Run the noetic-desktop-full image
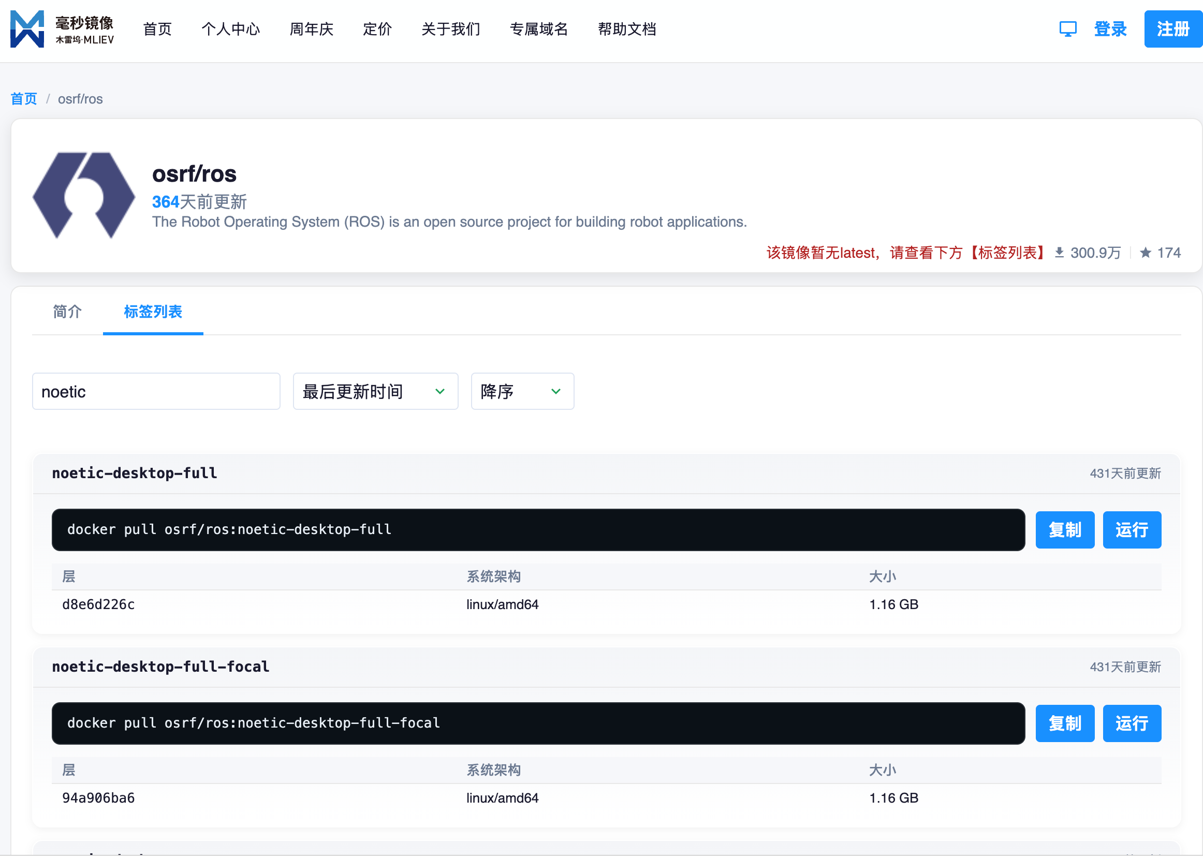This screenshot has height=858, width=1203. pyautogui.click(x=1132, y=530)
